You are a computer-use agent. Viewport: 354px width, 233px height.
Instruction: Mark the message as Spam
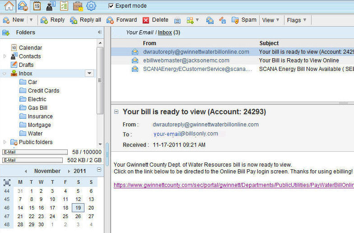click(x=244, y=20)
